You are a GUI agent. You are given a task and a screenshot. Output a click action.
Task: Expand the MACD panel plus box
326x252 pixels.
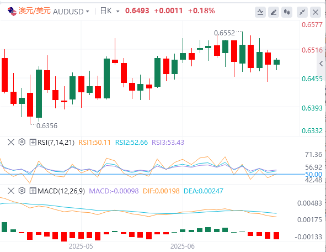click(x=33, y=191)
